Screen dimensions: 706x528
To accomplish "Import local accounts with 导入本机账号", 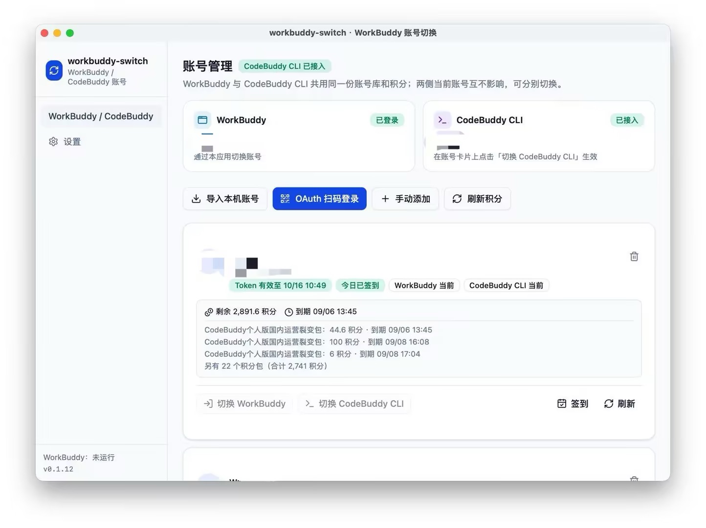I will click(x=225, y=199).
